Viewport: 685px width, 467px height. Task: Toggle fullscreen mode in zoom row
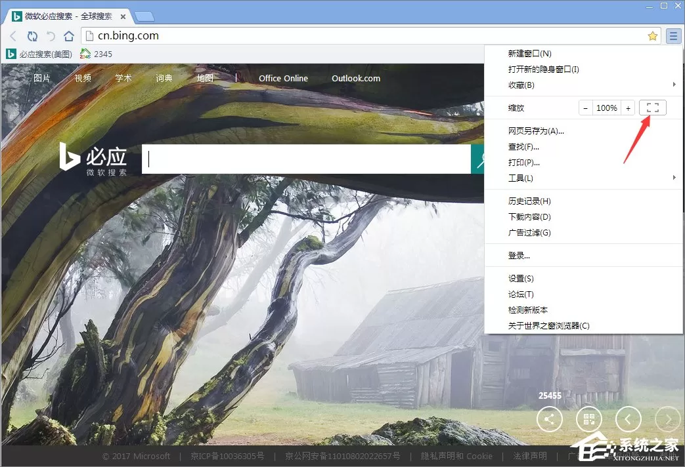click(x=652, y=108)
